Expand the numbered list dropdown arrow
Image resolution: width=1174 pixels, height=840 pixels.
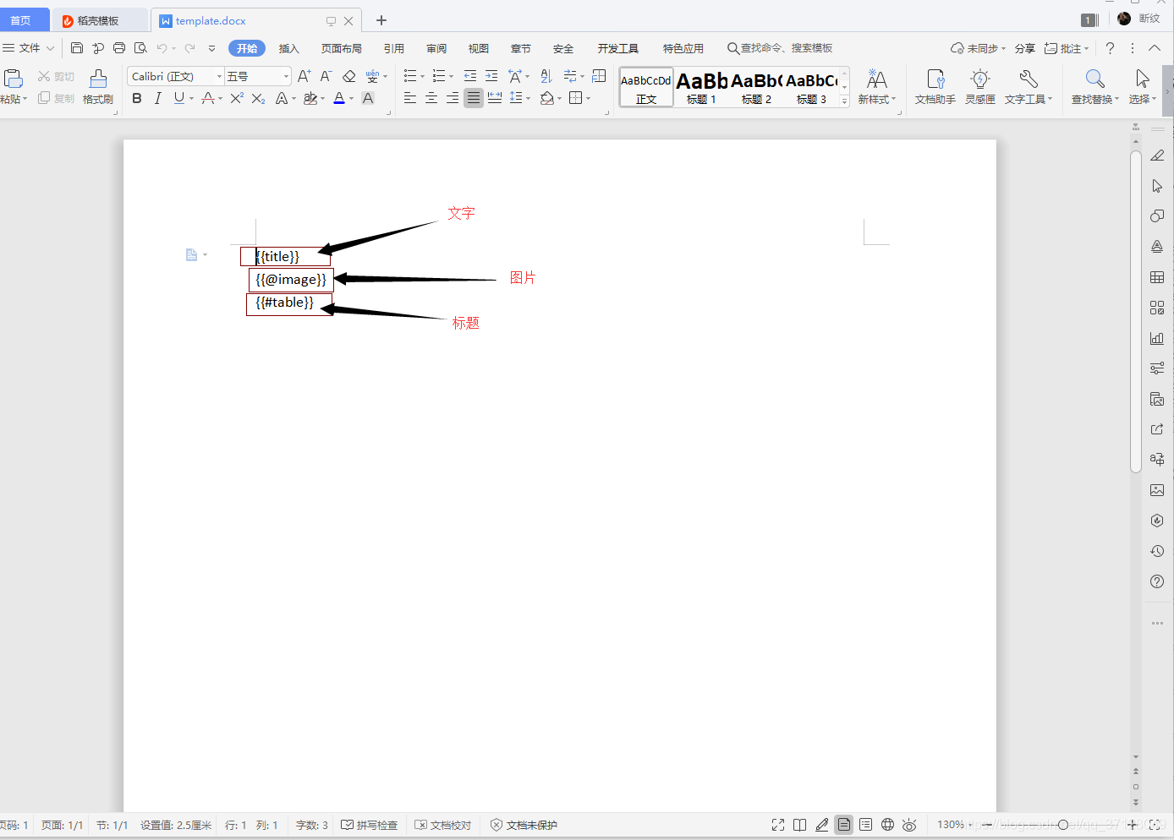click(452, 77)
